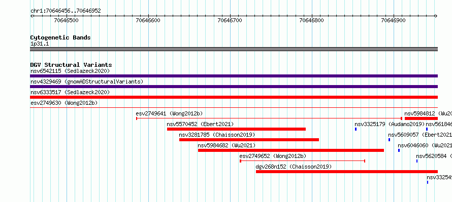
Task: Click the red bar for nsv5570452
Action: [x=236, y=129]
